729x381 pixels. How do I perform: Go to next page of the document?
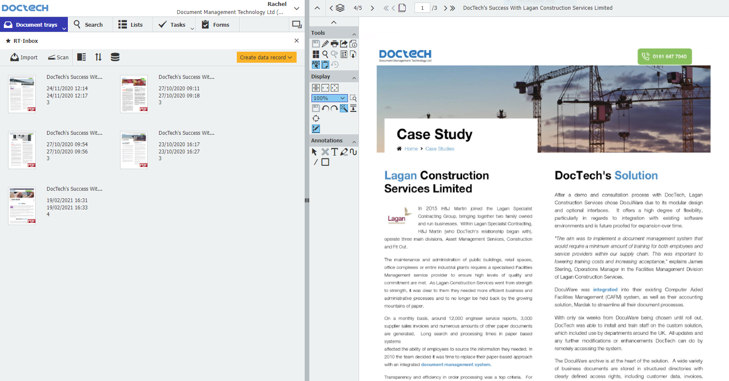coord(445,8)
